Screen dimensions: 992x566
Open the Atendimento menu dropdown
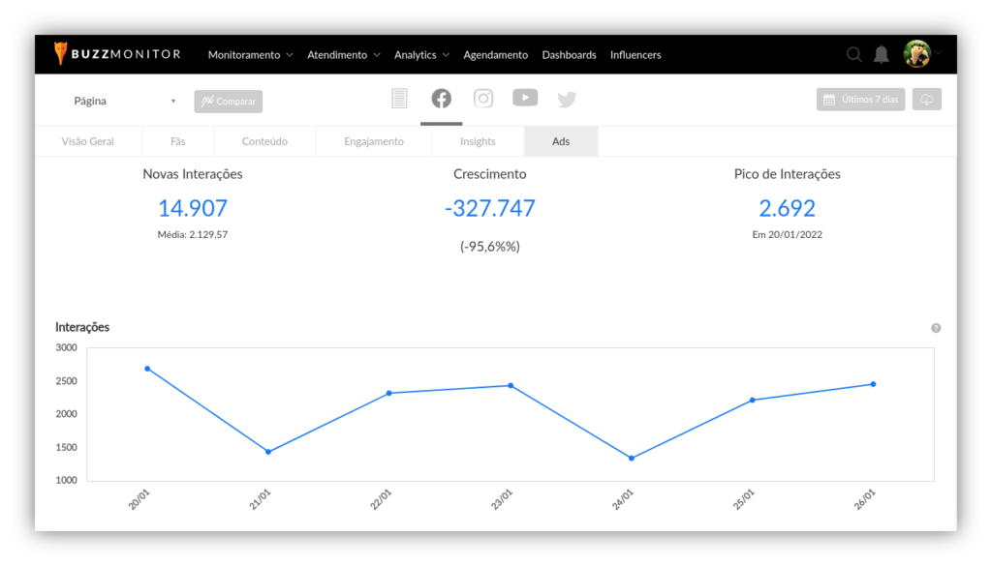coord(343,55)
